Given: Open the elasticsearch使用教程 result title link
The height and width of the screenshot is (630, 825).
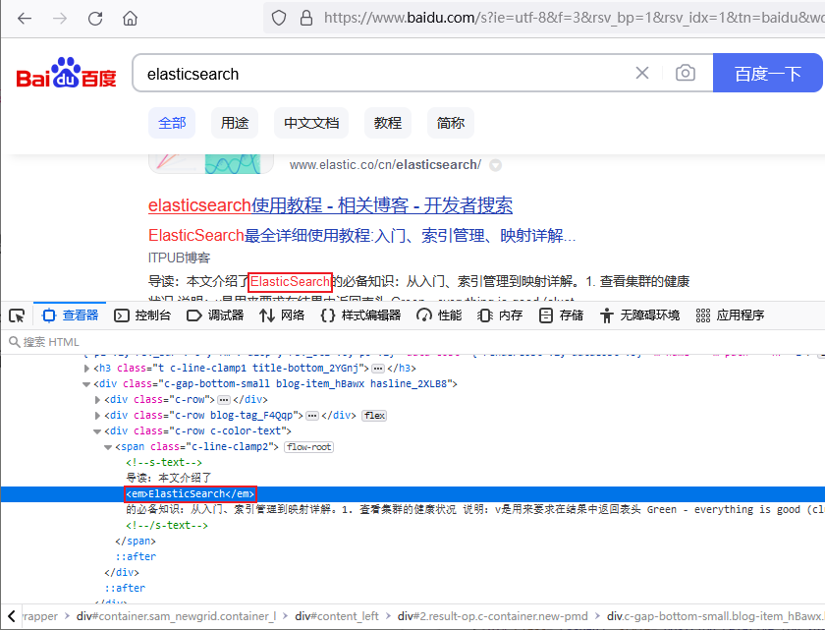Looking at the screenshot, I should (x=330, y=205).
